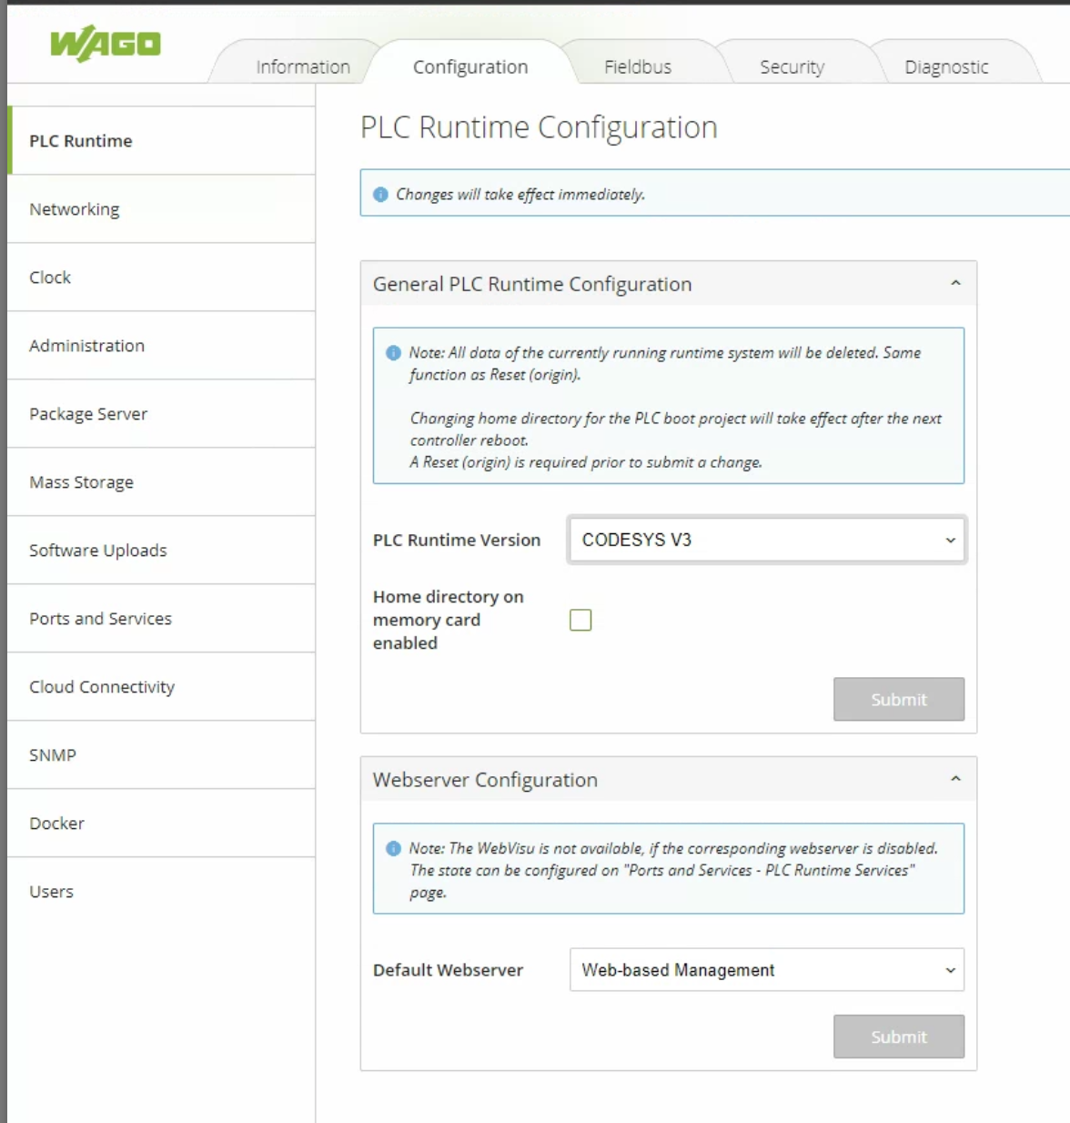Open the Diagnostic tab
Image resolution: width=1070 pixels, height=1123 pixels.
pos(945,67)
